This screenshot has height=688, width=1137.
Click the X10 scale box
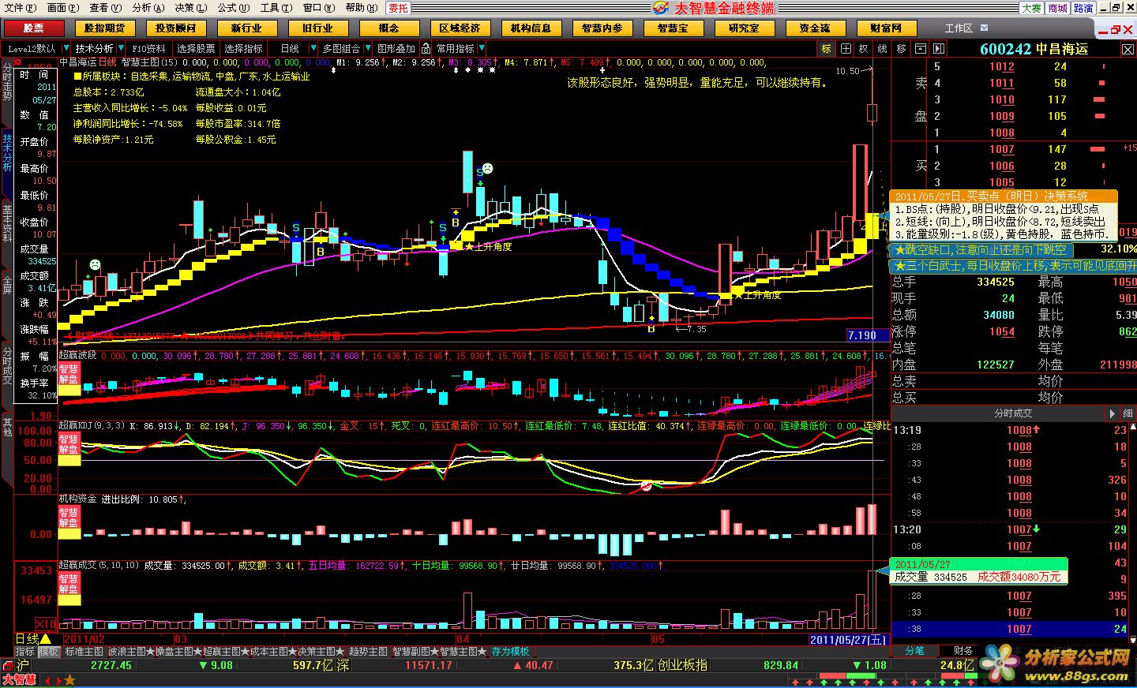[46, 623]
